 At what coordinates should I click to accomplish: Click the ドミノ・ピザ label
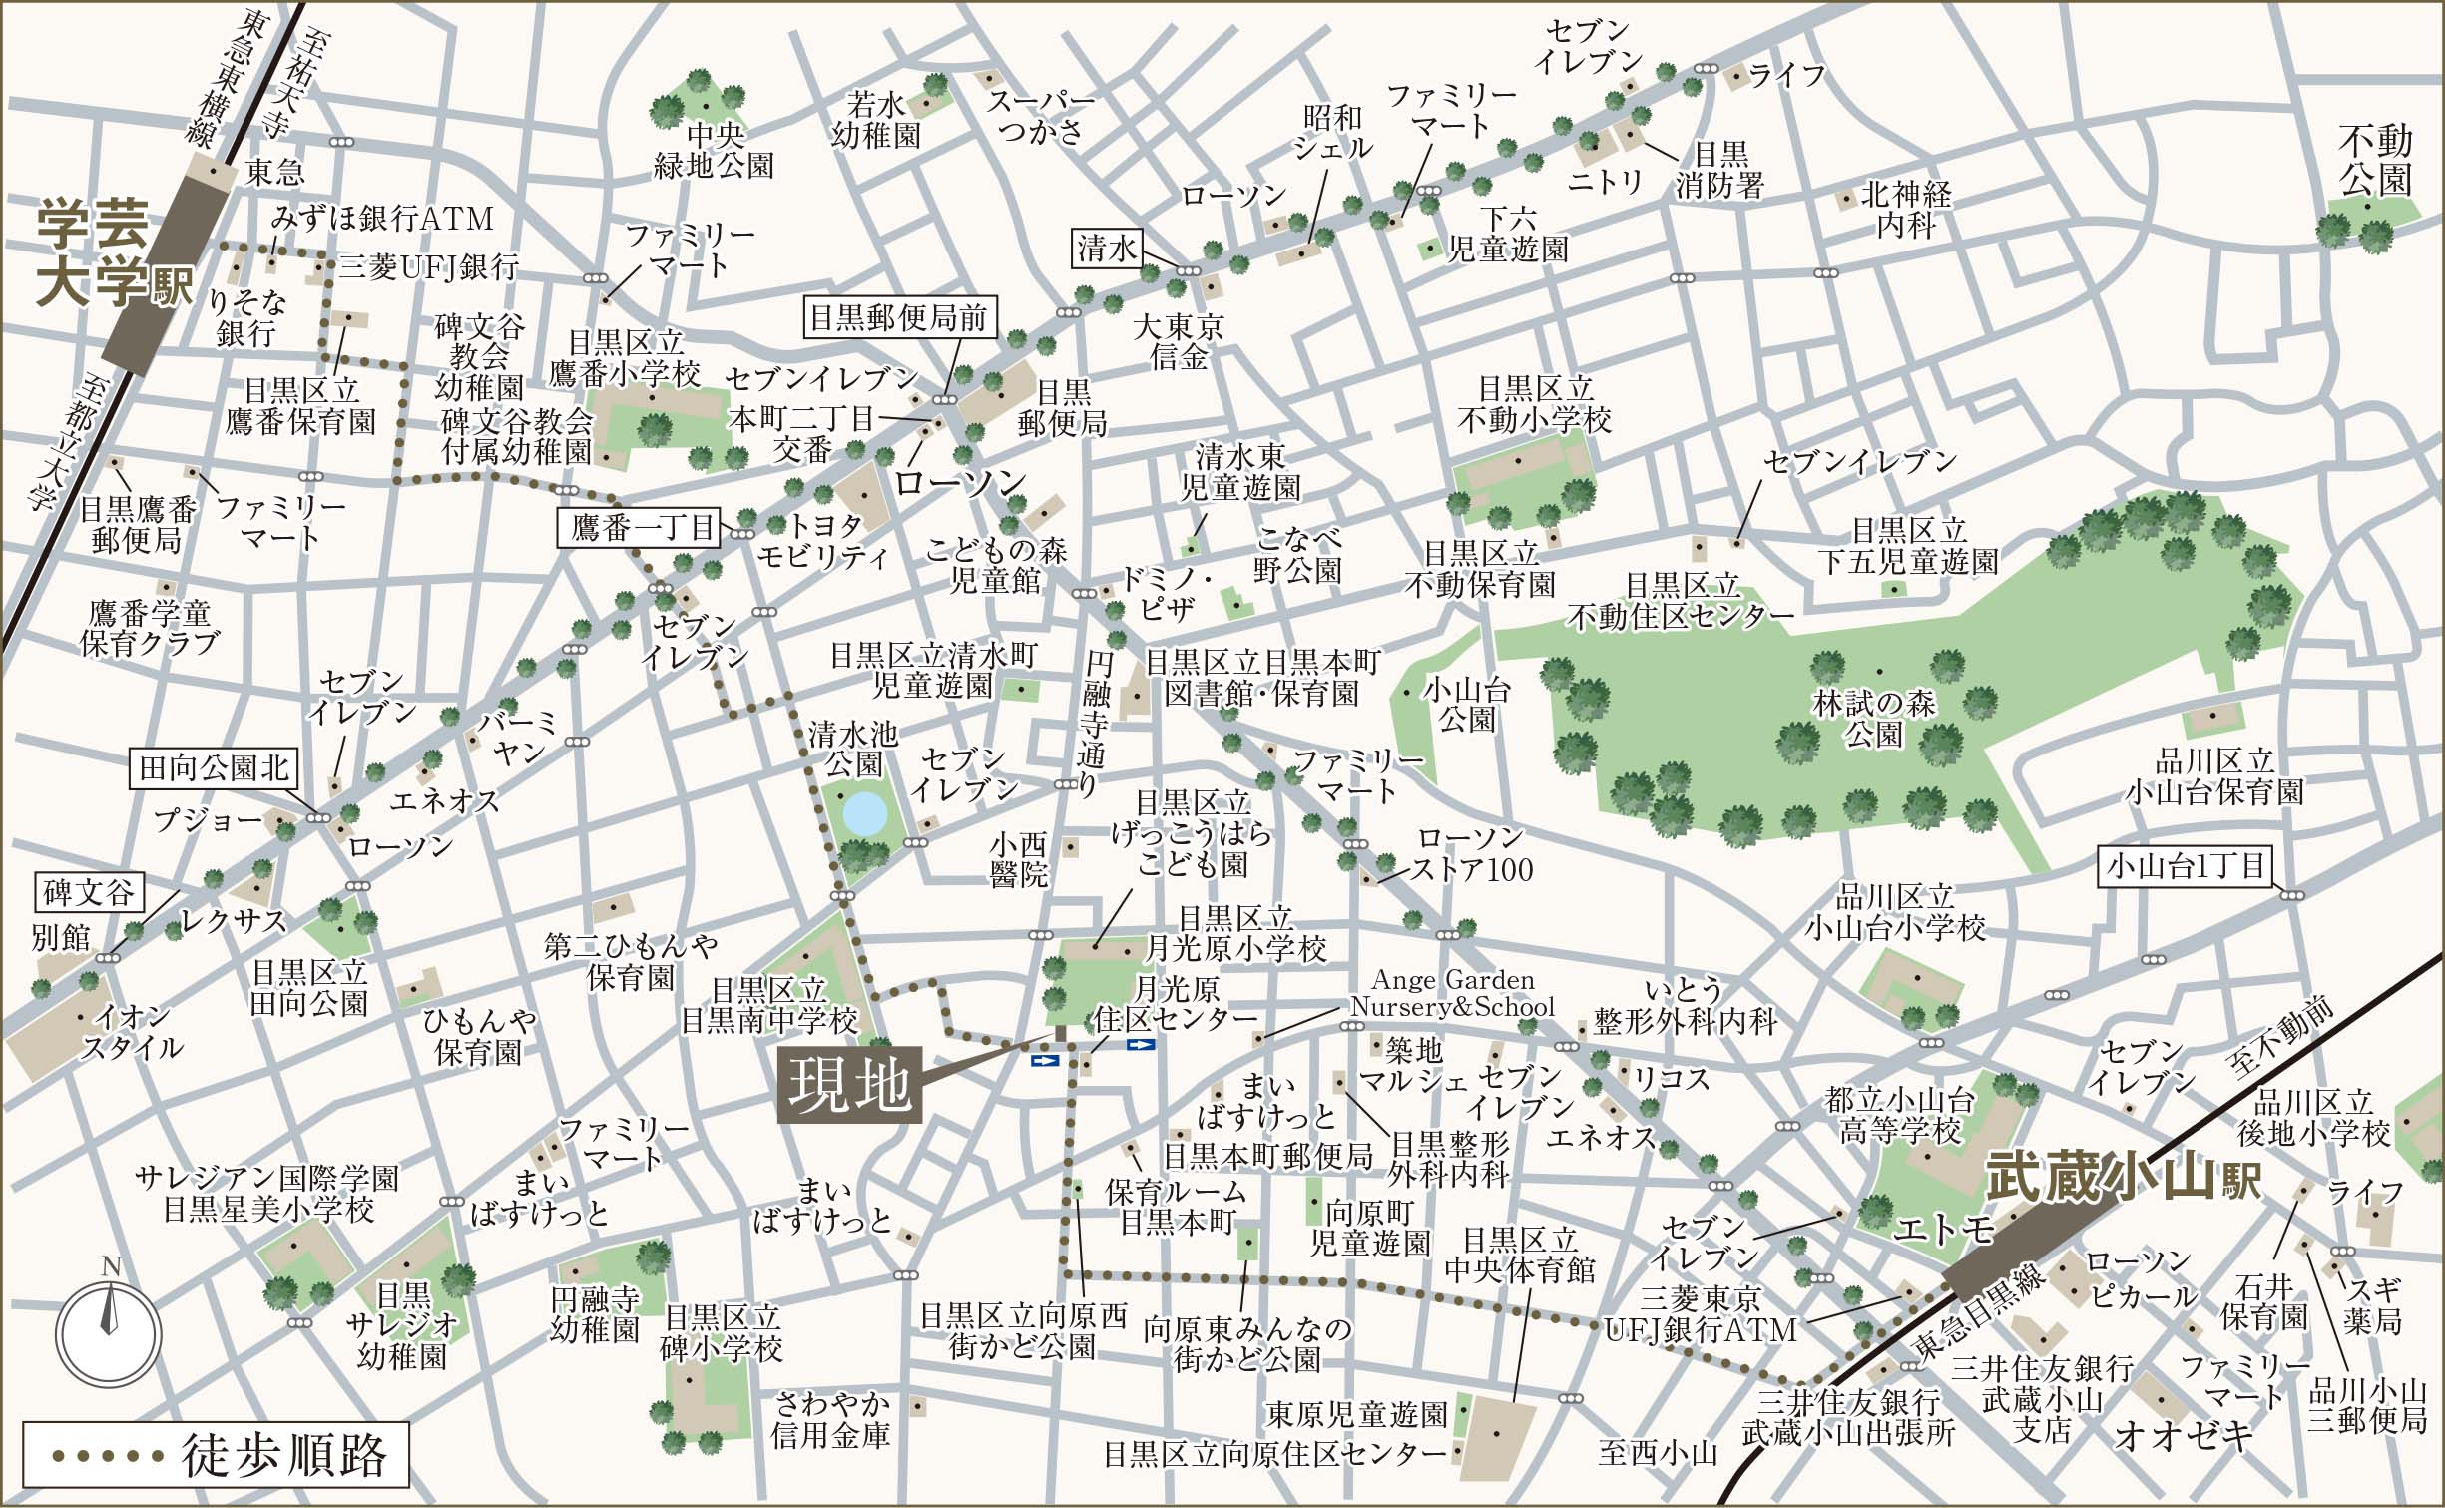point(1168,595)
